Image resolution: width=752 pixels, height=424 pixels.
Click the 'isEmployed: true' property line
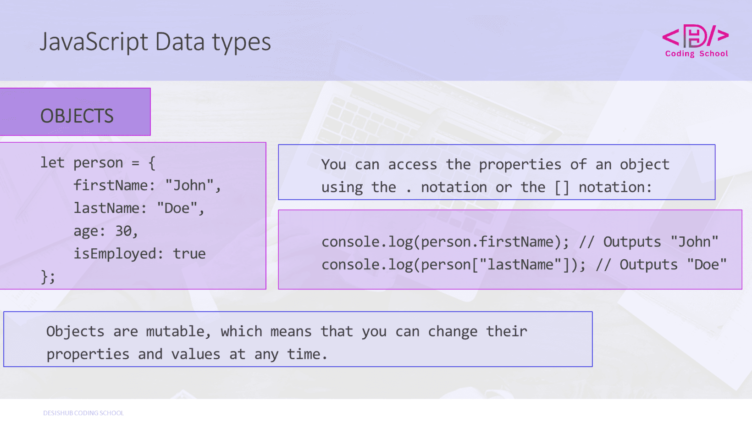pyautogui.click(x=139, y=254)
